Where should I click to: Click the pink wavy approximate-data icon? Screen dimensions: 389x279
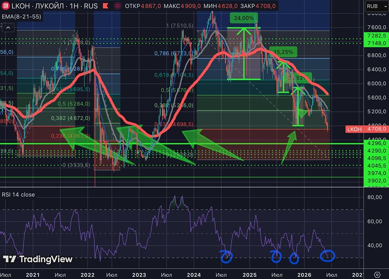[117, 6]
